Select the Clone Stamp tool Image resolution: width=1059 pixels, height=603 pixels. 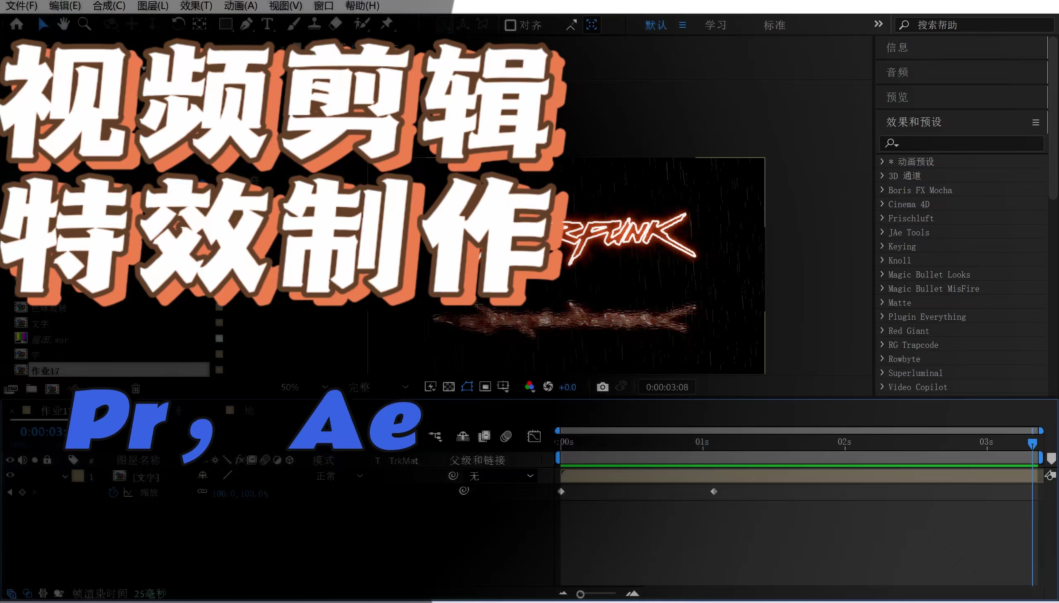point(315,24)
